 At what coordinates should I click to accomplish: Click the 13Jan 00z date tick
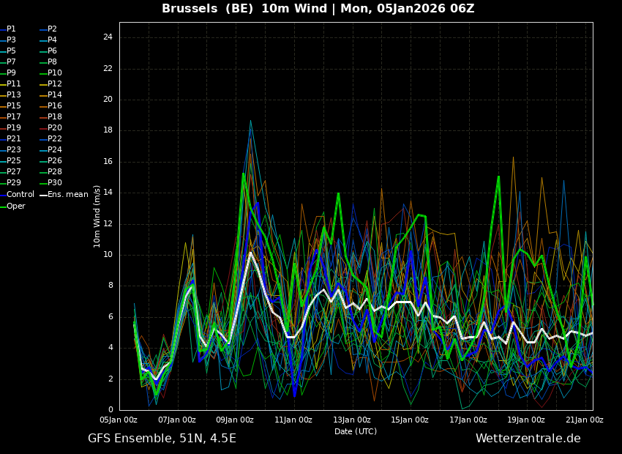[x=351, y=420]
